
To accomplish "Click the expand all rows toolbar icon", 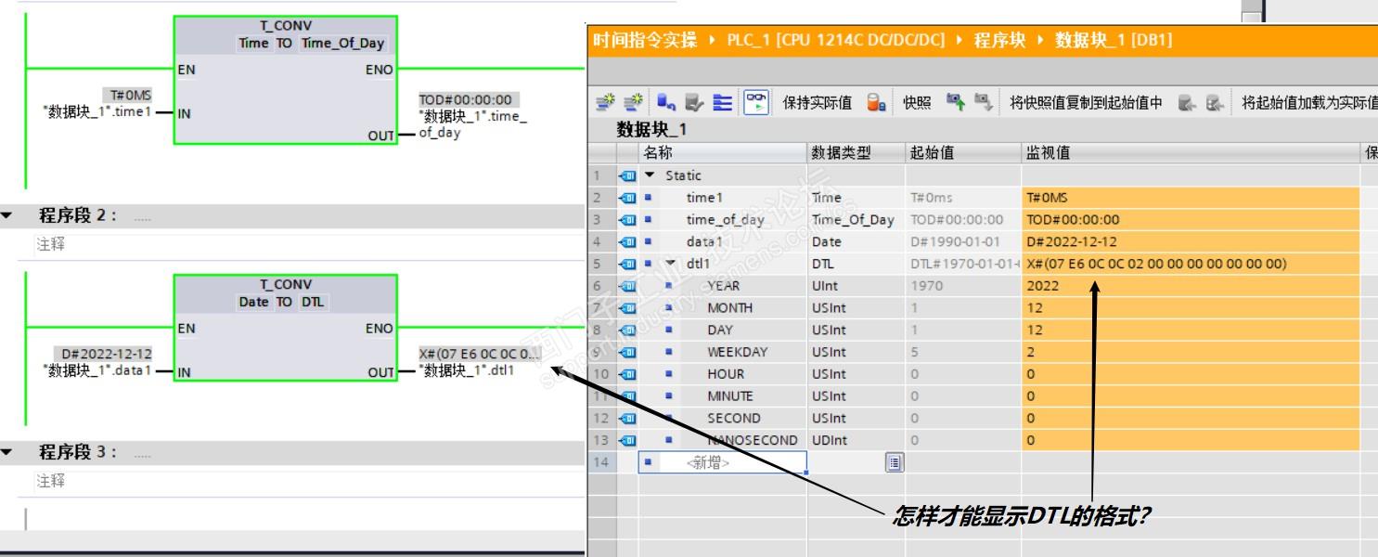I will click(722, 102).
